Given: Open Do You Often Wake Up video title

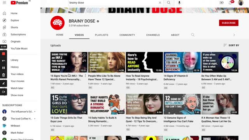Looking at the screenshot, I should tap(216, 78).
